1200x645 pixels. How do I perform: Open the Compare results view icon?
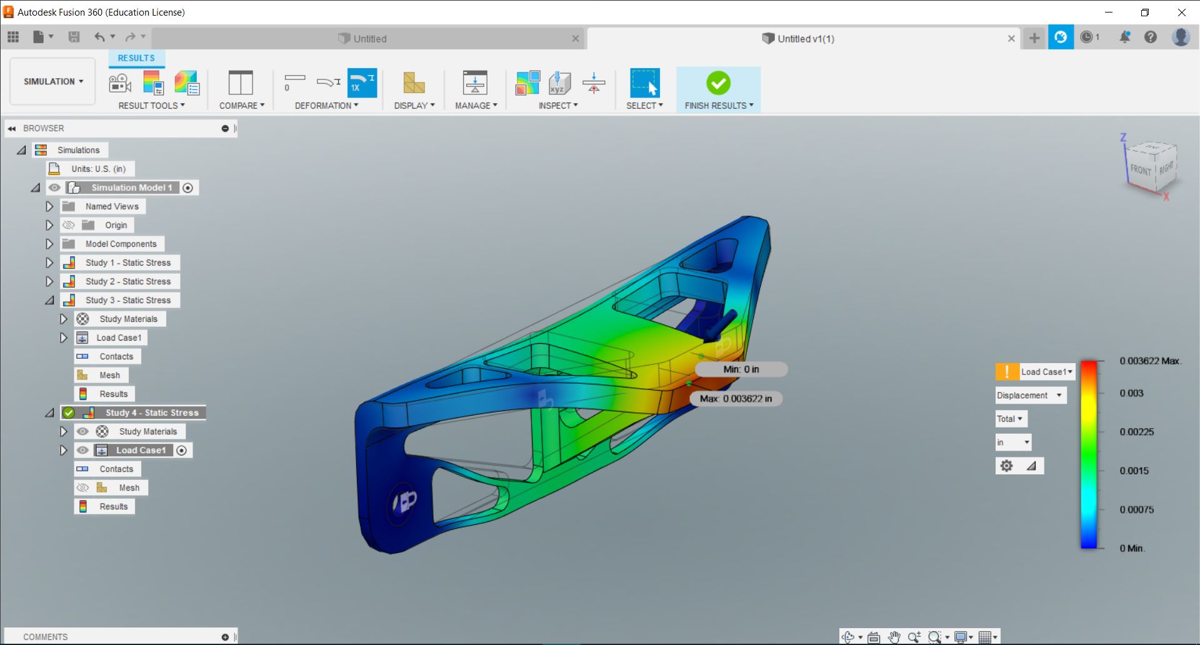241,83
